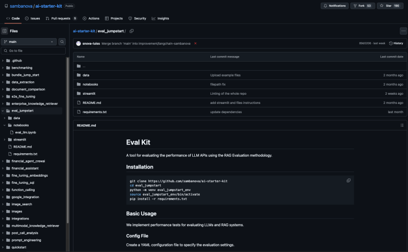
Task: Open commit History
Action: [396, 43]
